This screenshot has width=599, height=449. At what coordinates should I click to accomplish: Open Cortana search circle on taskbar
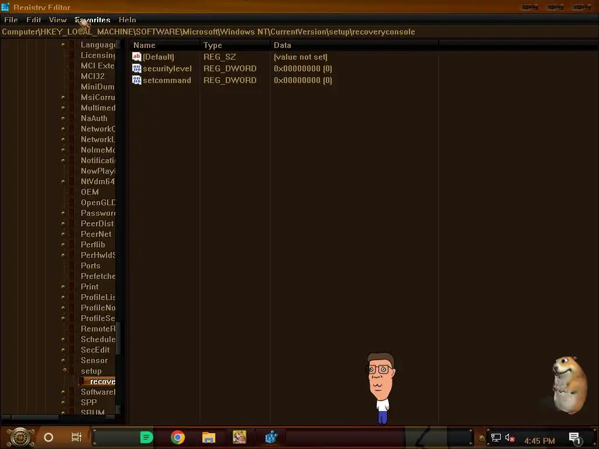[49, 437]
